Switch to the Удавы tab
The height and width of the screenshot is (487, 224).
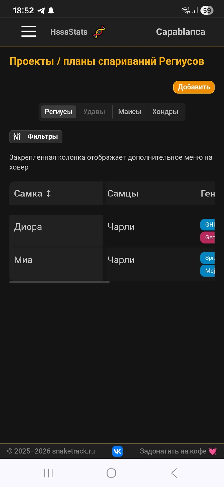point(94,112)
